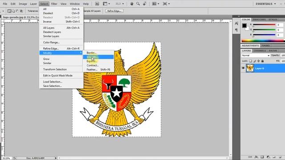Collapse the panel dock double arrow
Viewport: 285px width, 160px height.
click(x=239, y=16)
